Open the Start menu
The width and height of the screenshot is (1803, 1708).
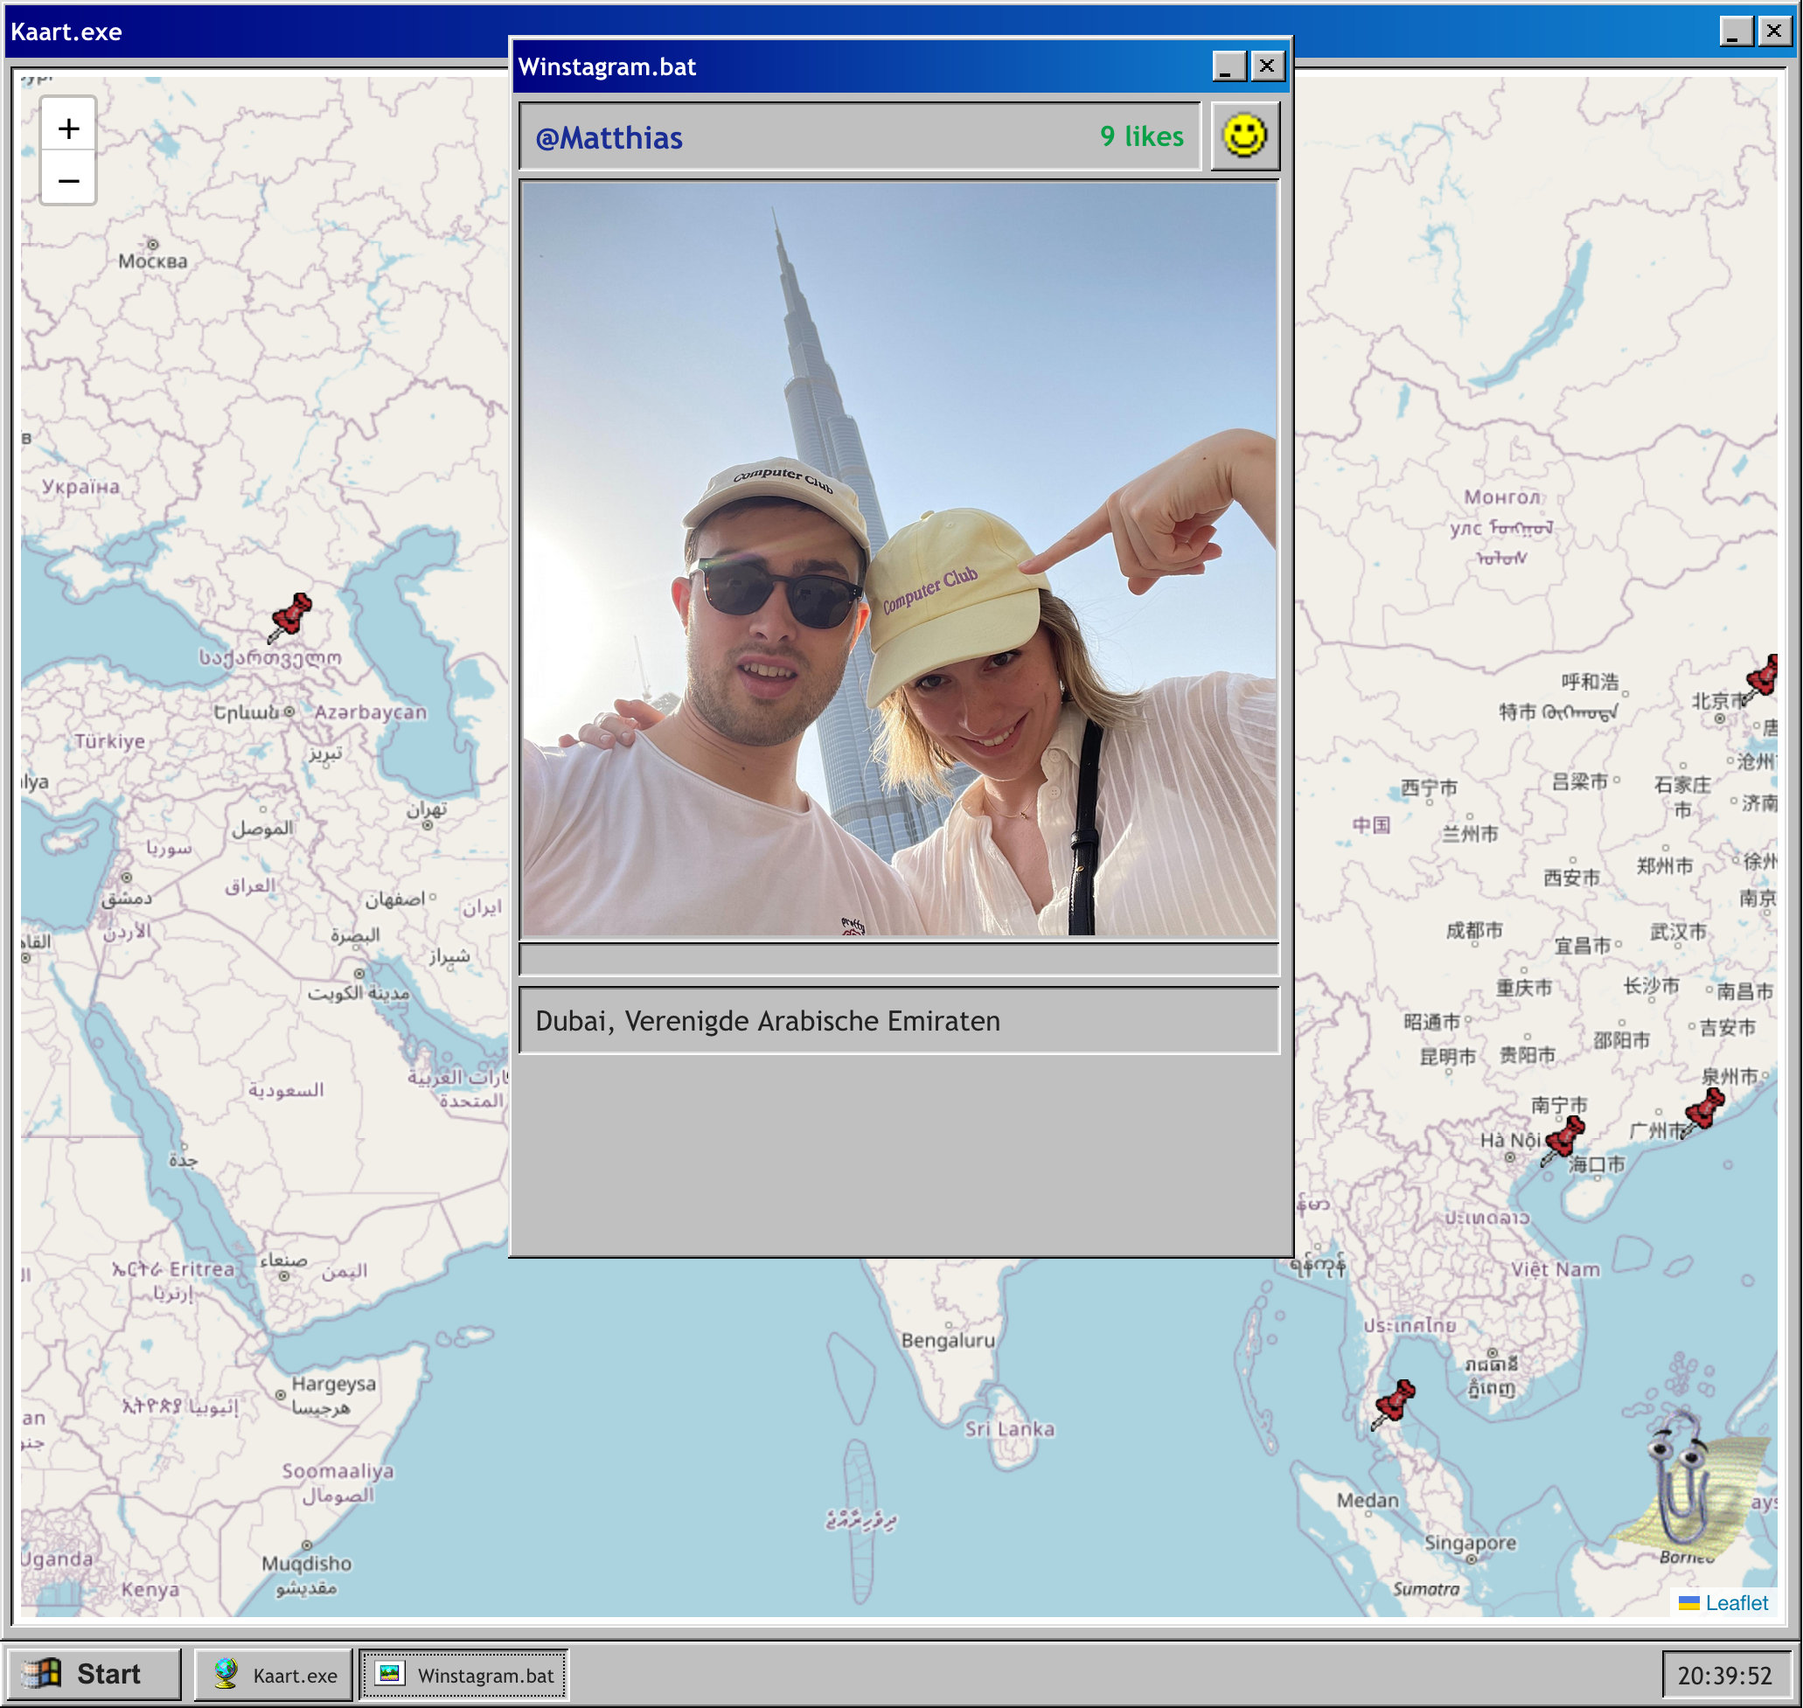point(92,1673)
